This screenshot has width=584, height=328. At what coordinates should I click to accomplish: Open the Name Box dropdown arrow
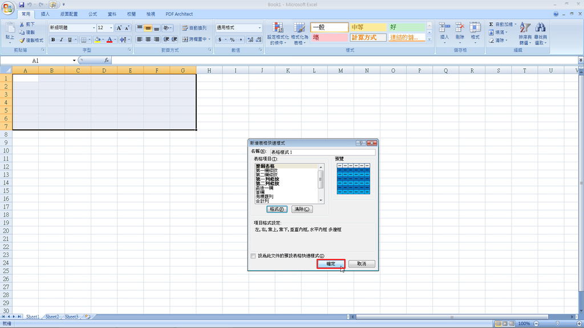[x=74, y=60]
